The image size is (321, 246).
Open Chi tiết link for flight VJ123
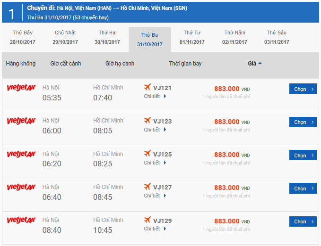coord(155,130)
